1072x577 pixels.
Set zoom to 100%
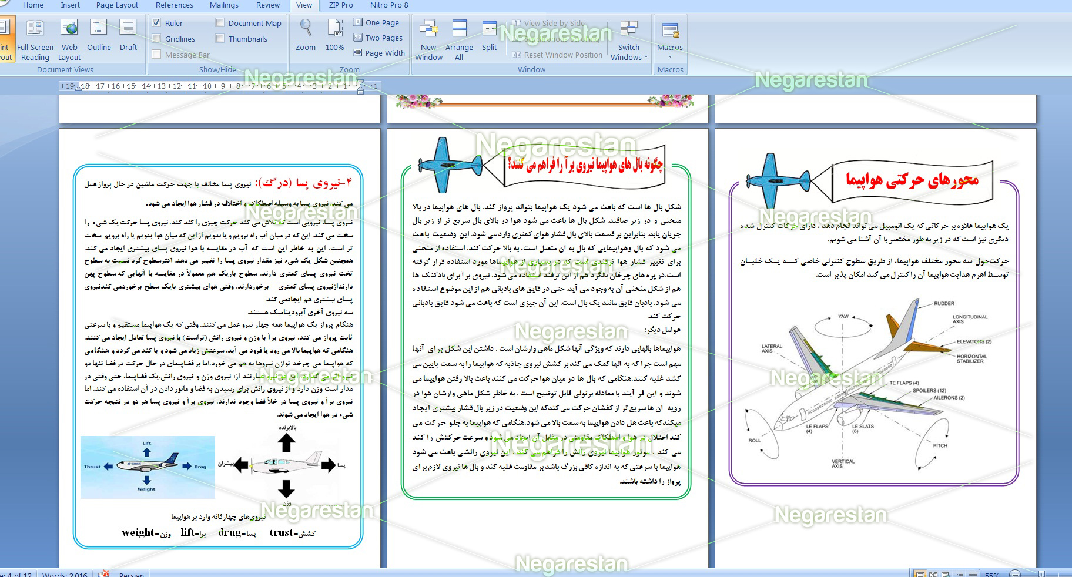pyautogui.click(x=335, y=35)
